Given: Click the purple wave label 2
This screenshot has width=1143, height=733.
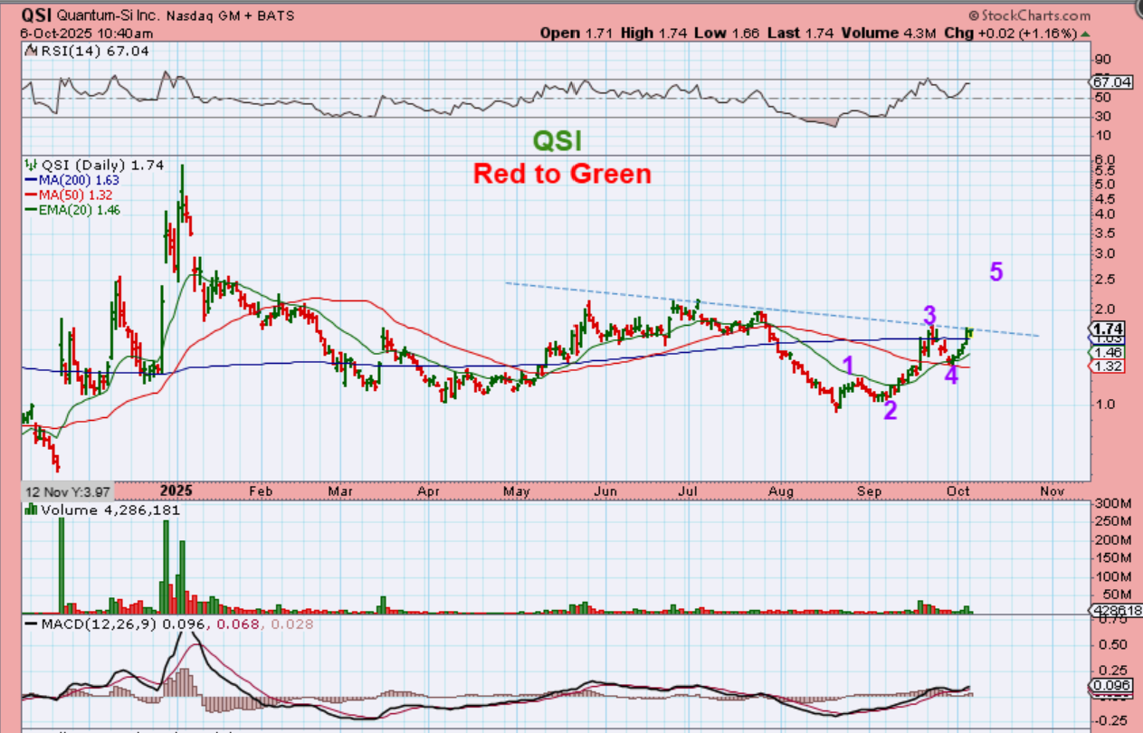Looking at the screenshot, I should tap(891, 410).
